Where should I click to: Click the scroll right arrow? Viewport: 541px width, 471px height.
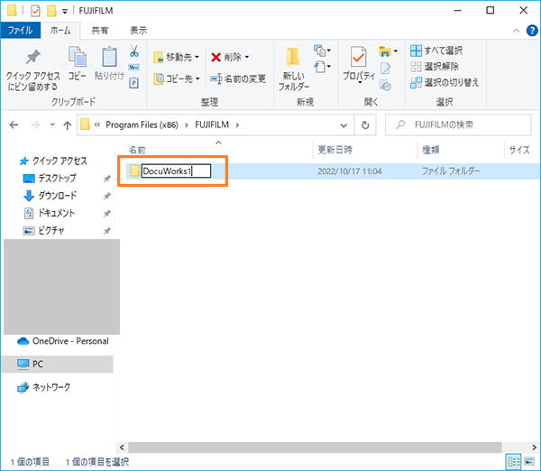pos(534,448)
